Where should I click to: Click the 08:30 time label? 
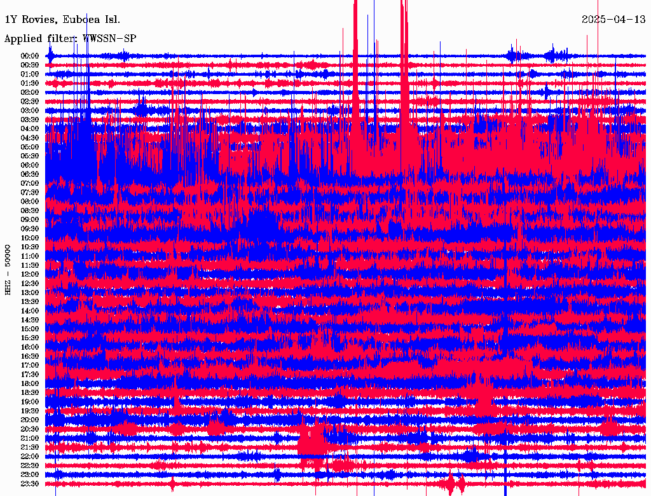(x=30, y=210)
